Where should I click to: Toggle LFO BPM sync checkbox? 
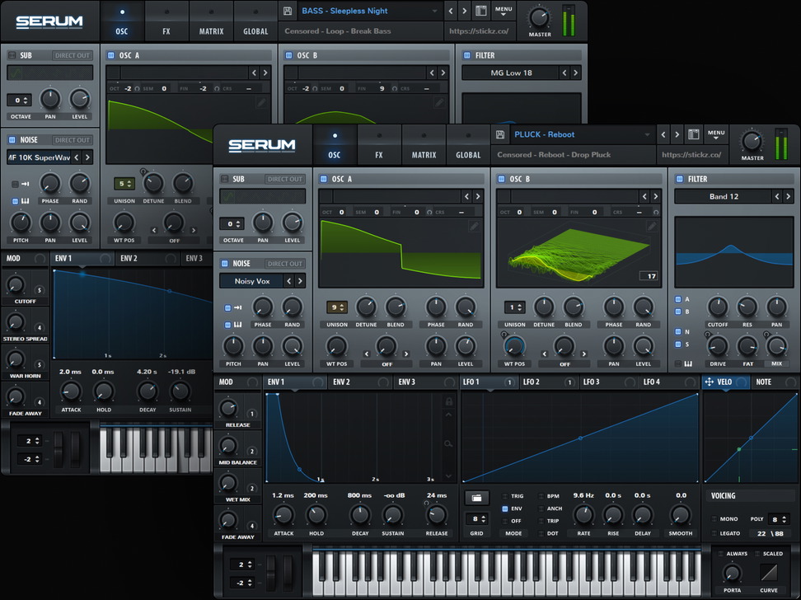(x=541, y=496)
